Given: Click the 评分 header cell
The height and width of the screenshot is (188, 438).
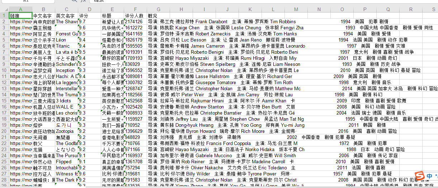Looking at the screenshot, I should [x=90, y=16].
